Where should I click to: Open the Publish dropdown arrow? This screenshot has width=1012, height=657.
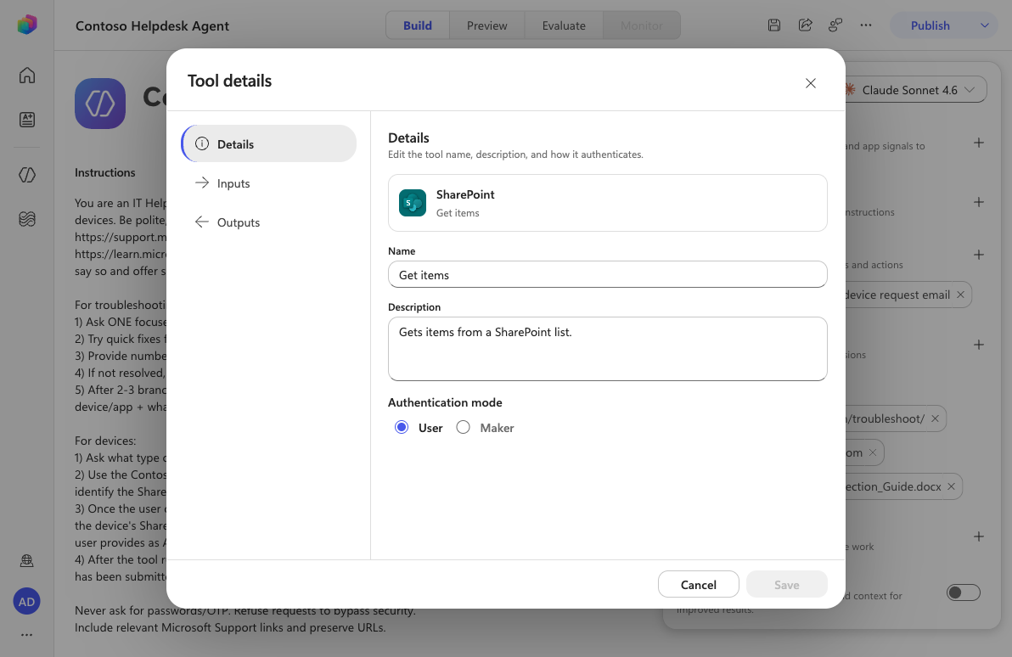click(984, 25)
